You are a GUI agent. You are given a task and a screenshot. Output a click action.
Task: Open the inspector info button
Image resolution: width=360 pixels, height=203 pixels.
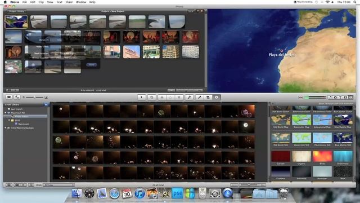tap(217, 98)
